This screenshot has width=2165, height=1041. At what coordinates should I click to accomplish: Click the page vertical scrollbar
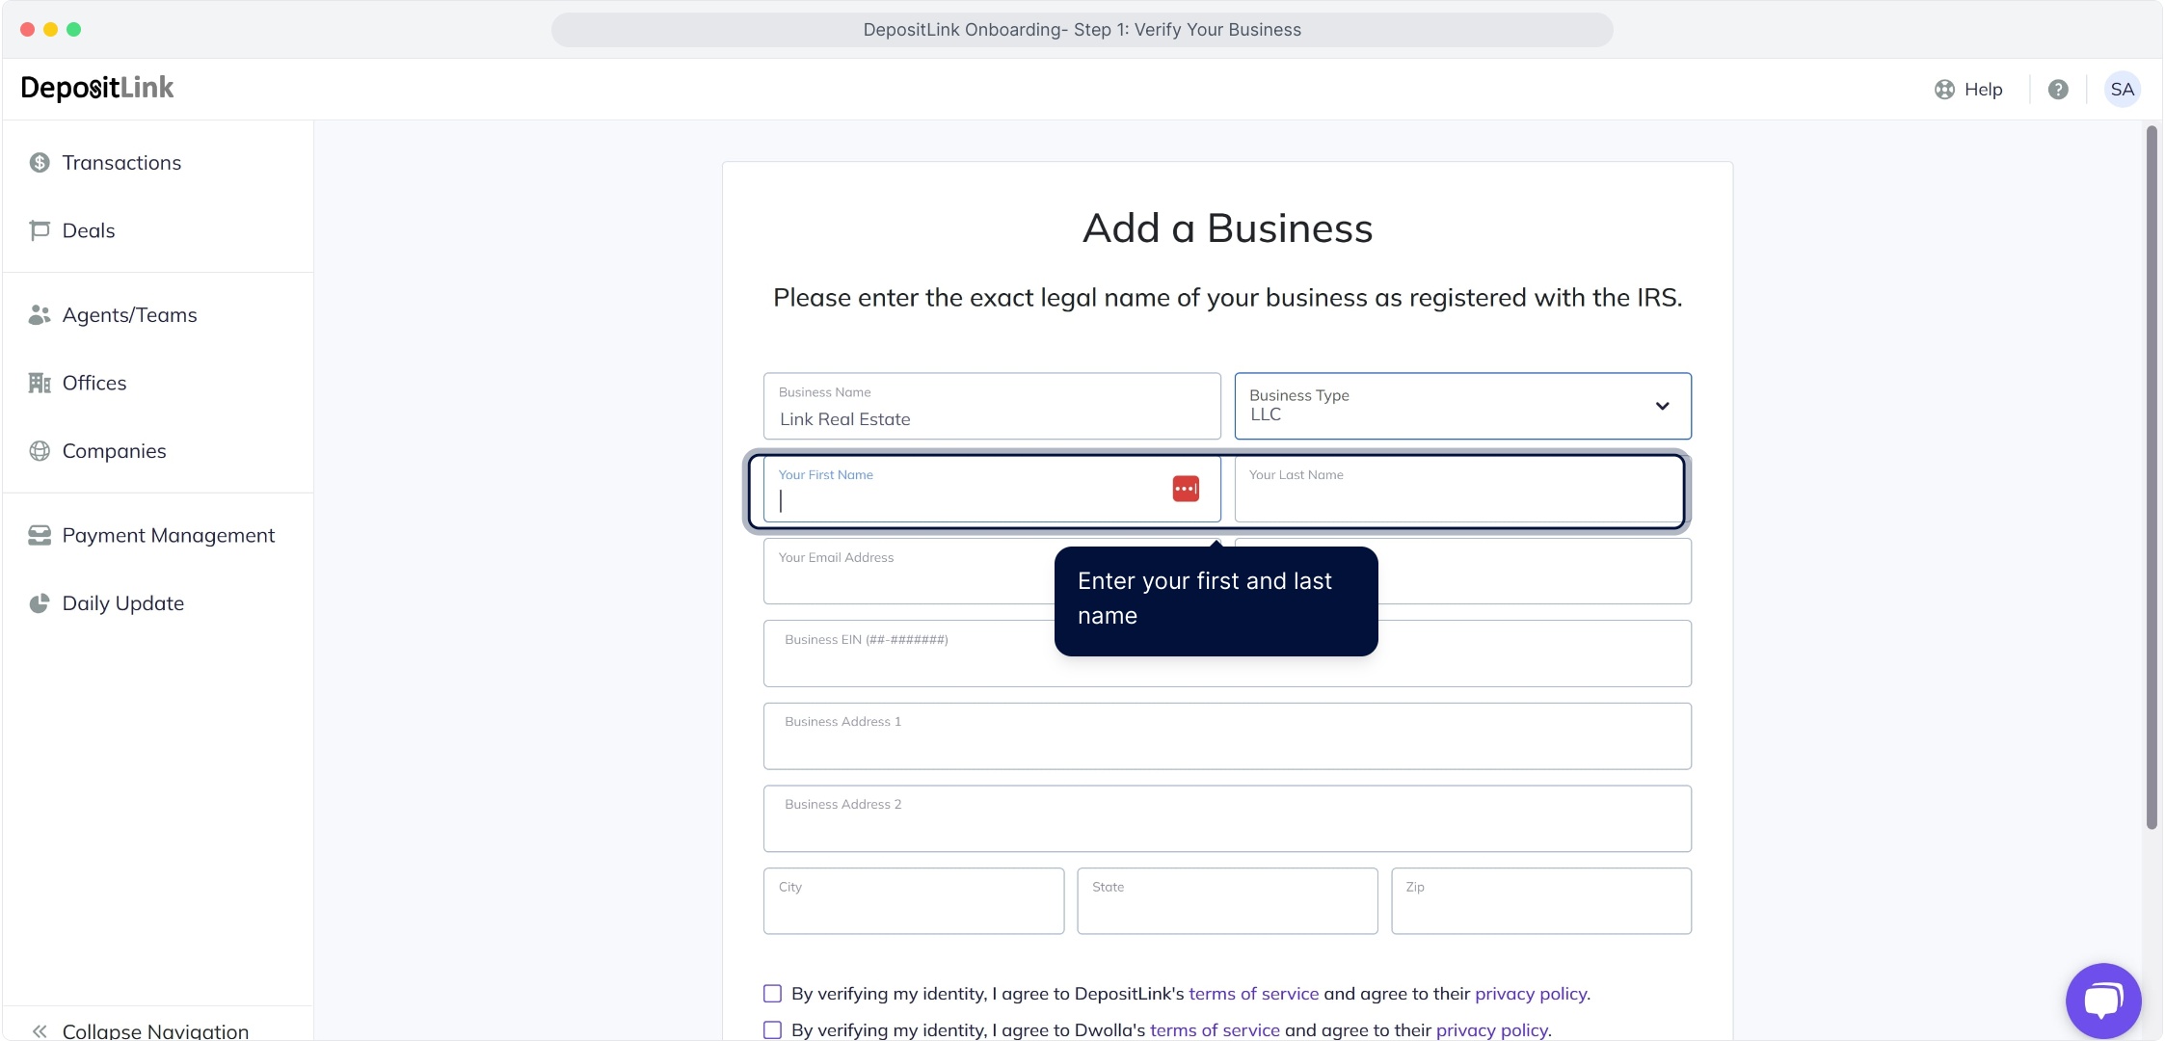[x=2152, y=477]
